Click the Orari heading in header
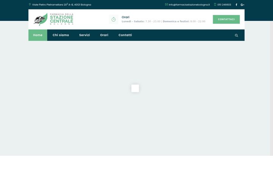 tap(126, 17)
